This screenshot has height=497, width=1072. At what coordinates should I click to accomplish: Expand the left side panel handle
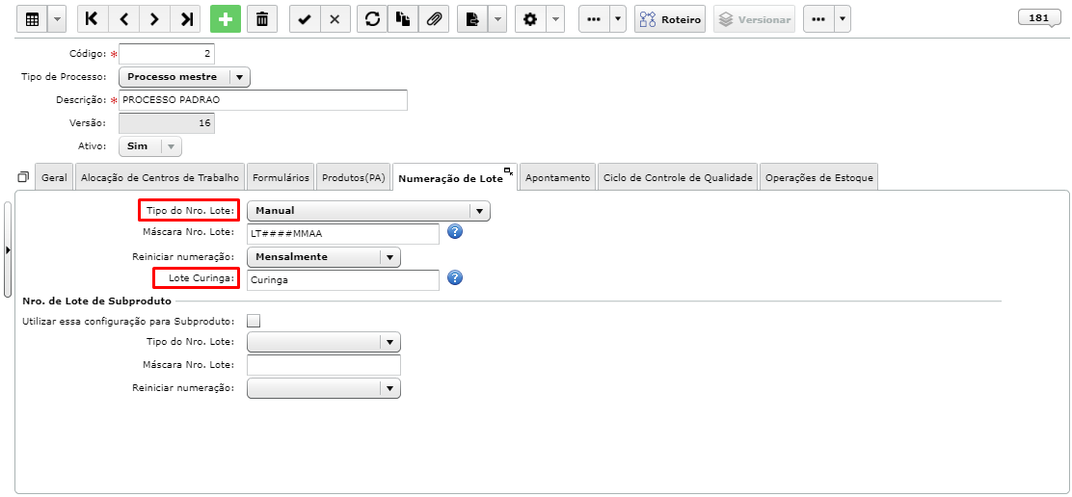click(x=8, y=249)
